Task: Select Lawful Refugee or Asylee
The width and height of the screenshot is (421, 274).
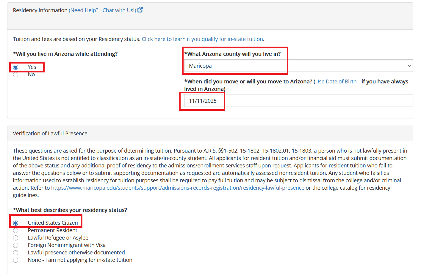Action: 16,238
